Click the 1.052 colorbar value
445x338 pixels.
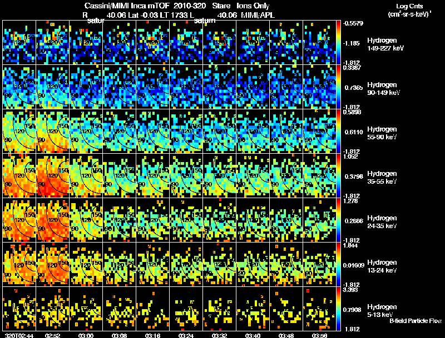(x=350, y=157)
